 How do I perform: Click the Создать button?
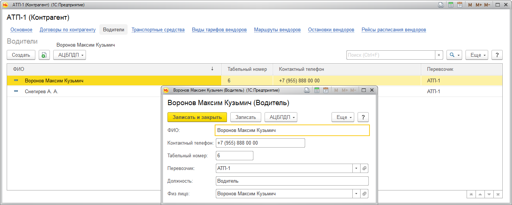(x=21, y=55)
